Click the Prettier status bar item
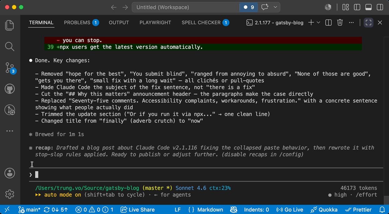The height and width of the screenshot is (214, 389). [x=358, y=210]
